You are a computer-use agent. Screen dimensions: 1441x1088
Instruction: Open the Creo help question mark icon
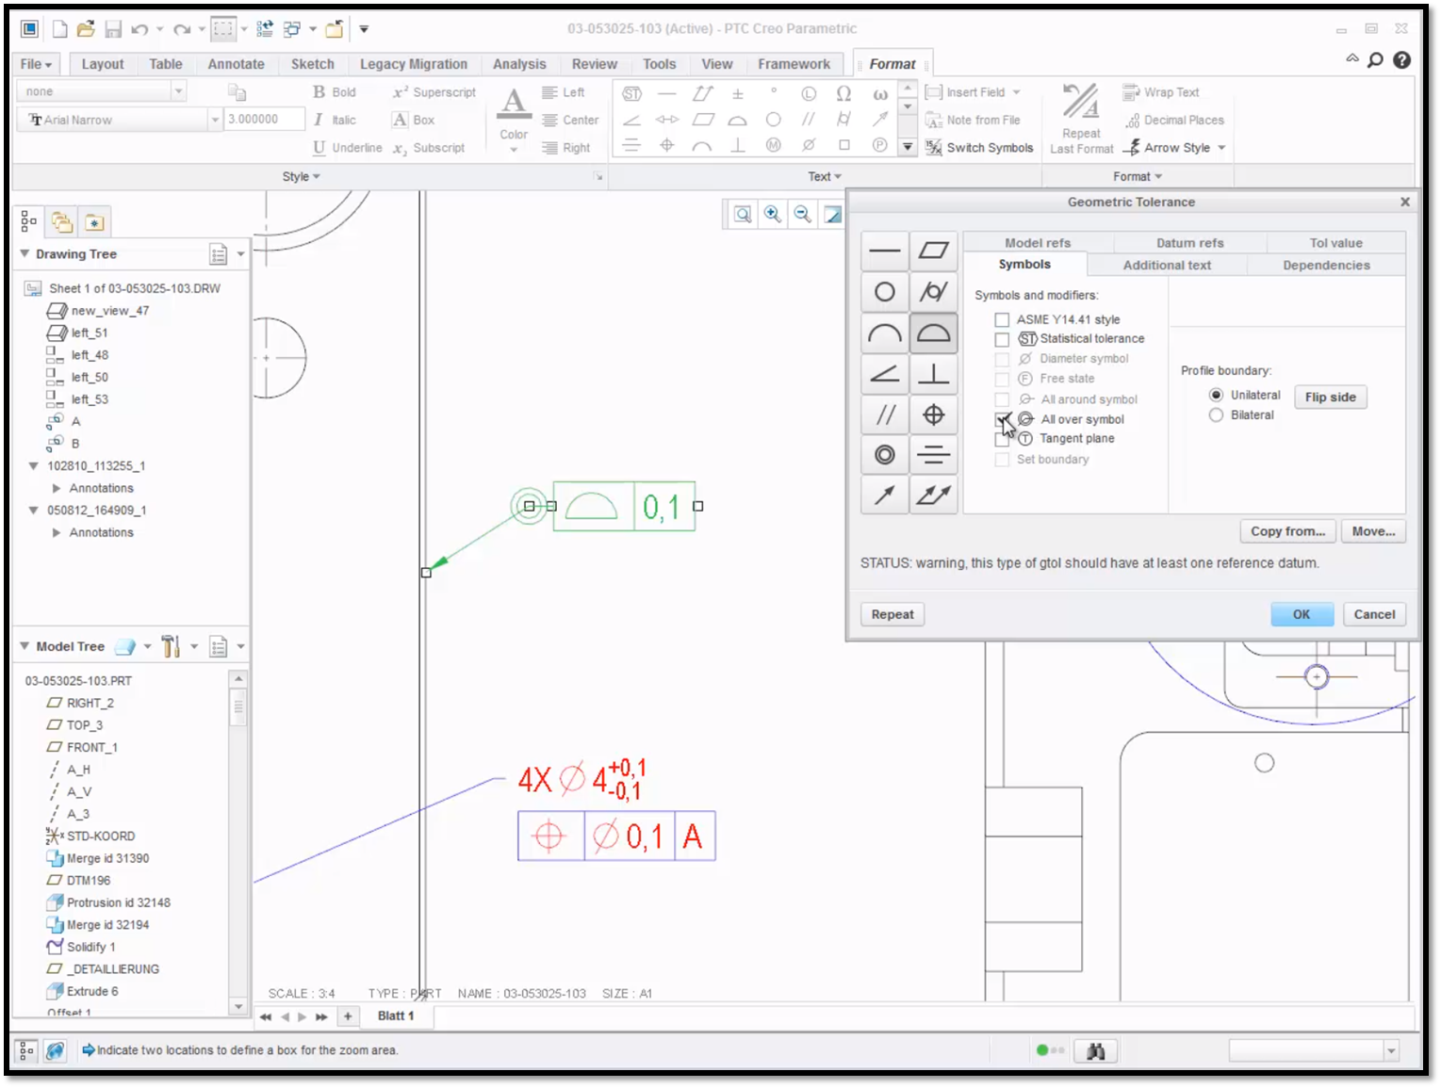1402,60
